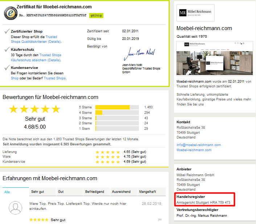Click the checkmark next to Zertifizierter Shop
The height and width of the screenshot is (224, 256).
click(x=7, y=31)
